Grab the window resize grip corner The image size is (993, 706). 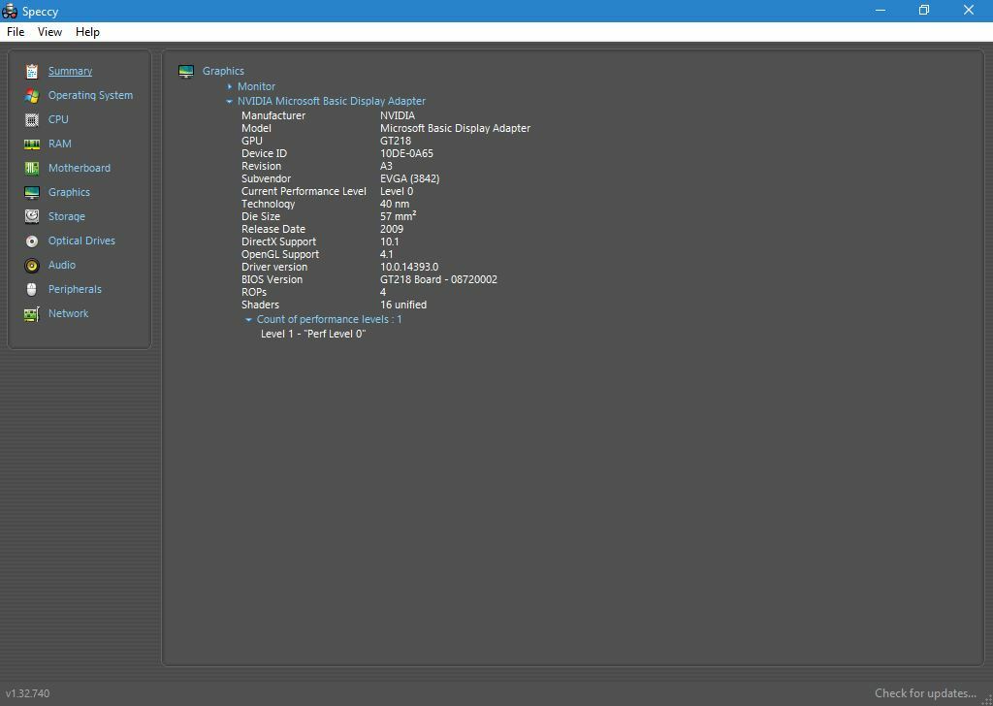[988, 700]
